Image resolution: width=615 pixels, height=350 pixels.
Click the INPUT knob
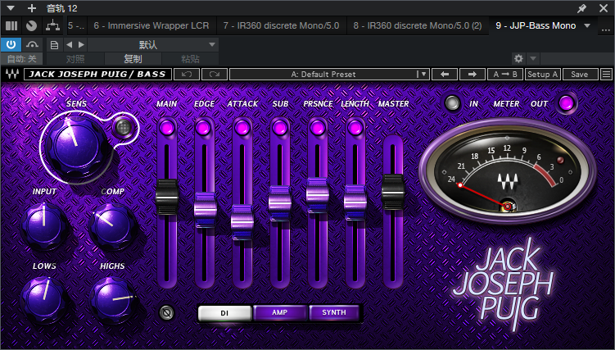click(x=44, y=226)
